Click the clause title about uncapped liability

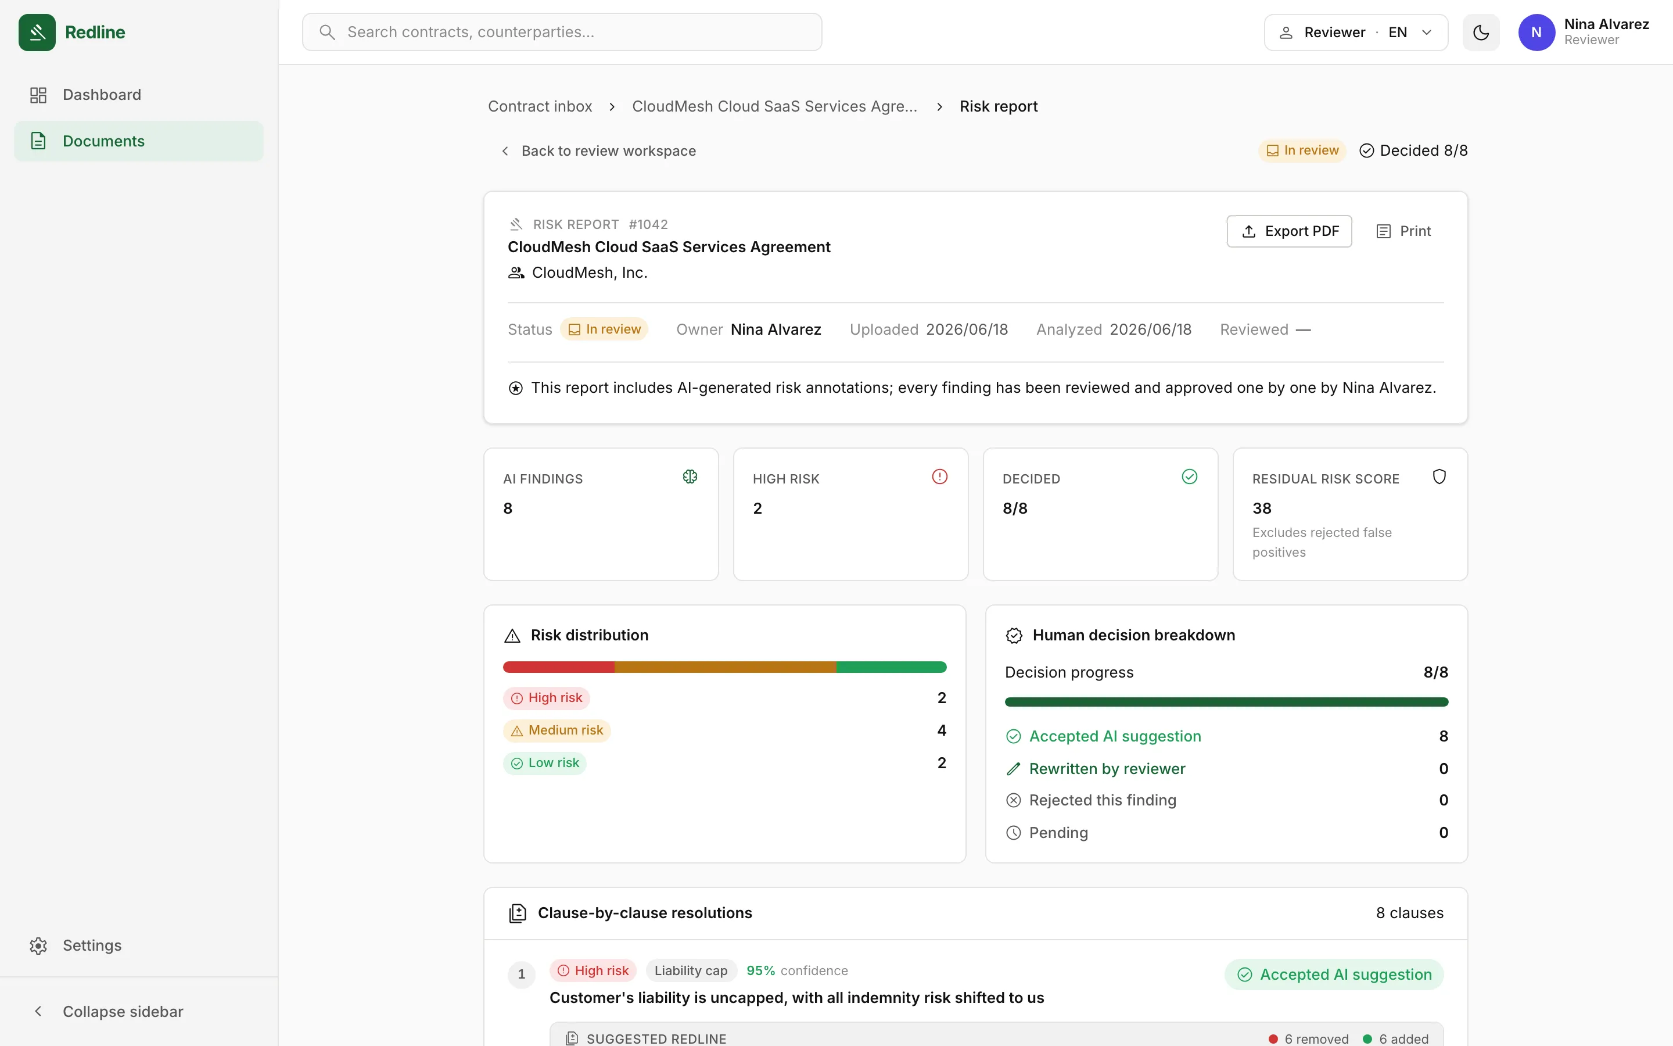tap(796, 998)
